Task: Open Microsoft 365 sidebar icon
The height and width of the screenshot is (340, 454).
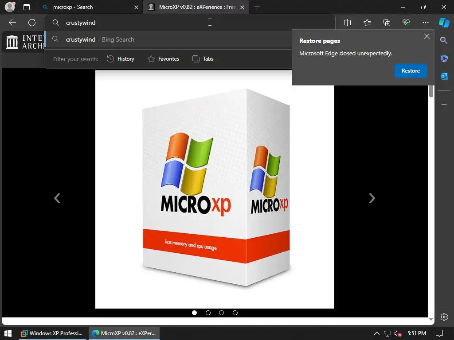Action: 444,58
